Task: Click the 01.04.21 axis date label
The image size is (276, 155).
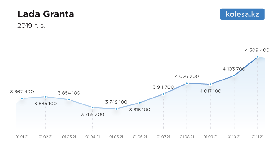Action: click(x=93, y=137)
